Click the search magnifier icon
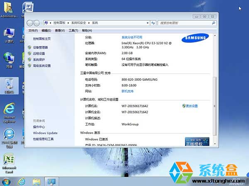The width and height of the screenshot is (249, 186). (x=213, y=23)
